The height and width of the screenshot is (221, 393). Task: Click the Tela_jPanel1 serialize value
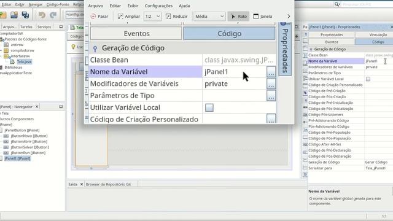click(379, 168)
